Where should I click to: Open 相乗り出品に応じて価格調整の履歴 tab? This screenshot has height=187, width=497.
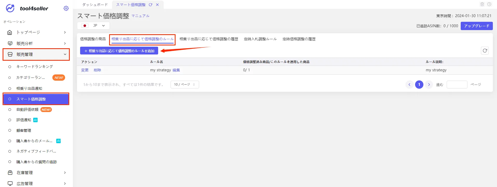[209, 39]
